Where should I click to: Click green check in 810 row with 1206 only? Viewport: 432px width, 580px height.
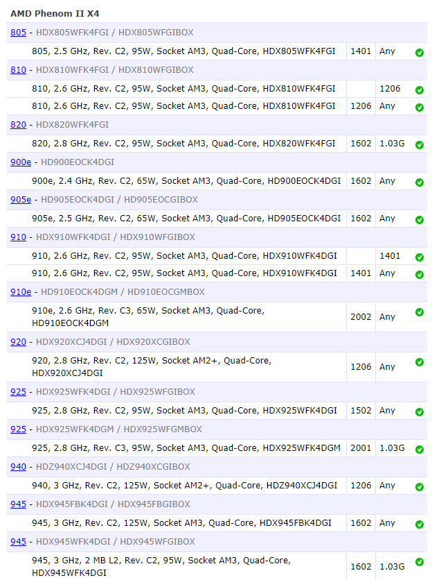[x=420, y=90]
